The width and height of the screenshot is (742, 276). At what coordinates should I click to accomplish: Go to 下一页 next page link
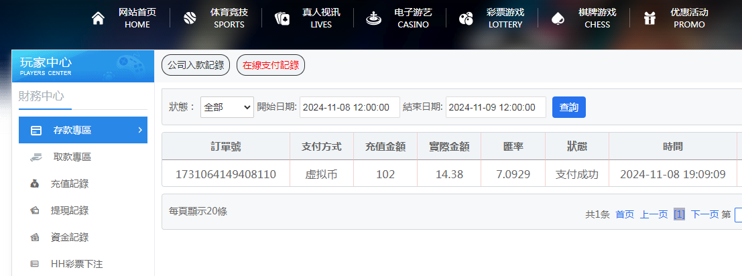point(704,214)
